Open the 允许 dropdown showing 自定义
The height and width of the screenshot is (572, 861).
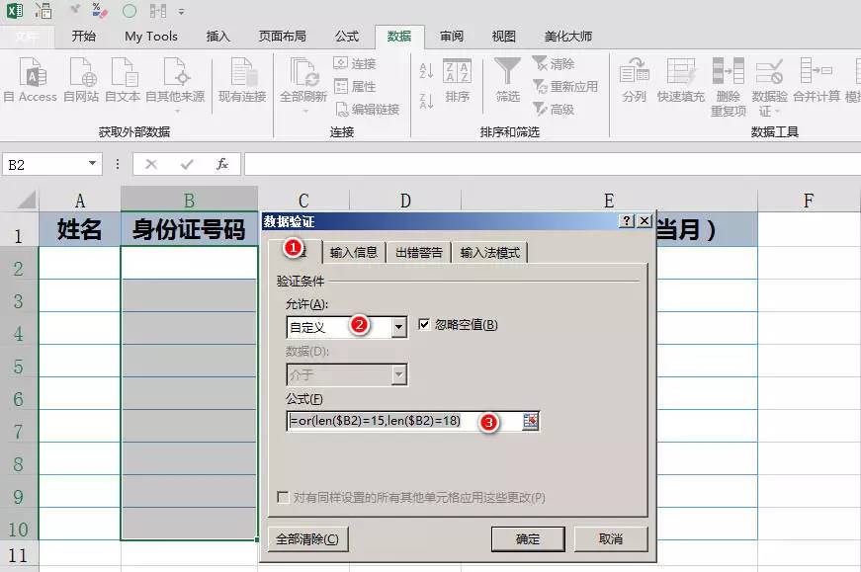click(x=398, y=327)
